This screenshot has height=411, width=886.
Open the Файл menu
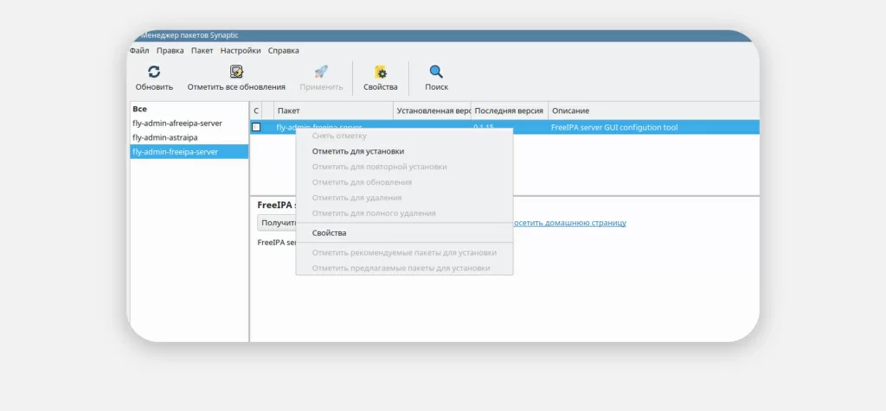pyautogui.click(x=139, y=51)
